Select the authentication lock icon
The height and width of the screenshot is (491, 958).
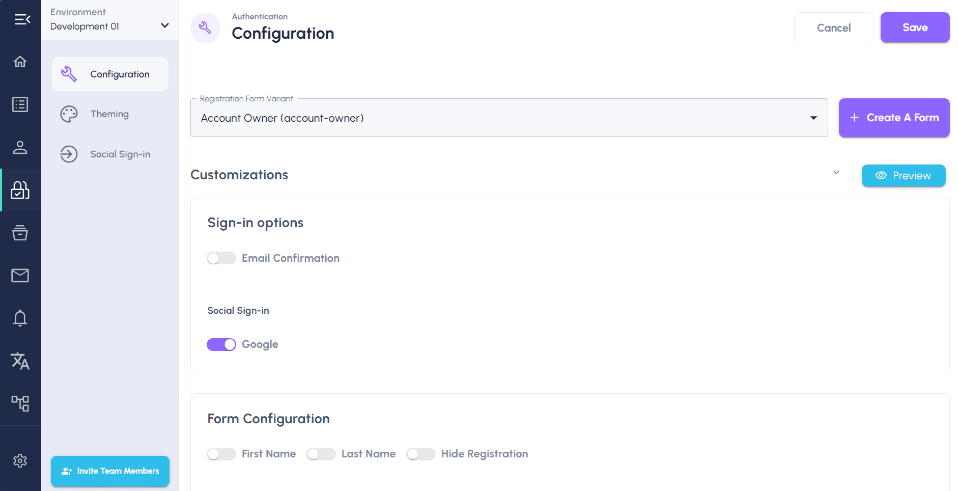coord(20,190)
